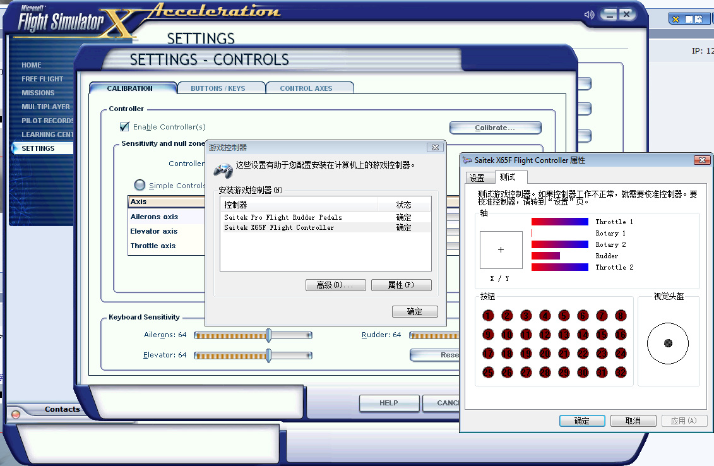
Task: Open MULTIPLAYER in the sidebar
Action: click(45, 107)
